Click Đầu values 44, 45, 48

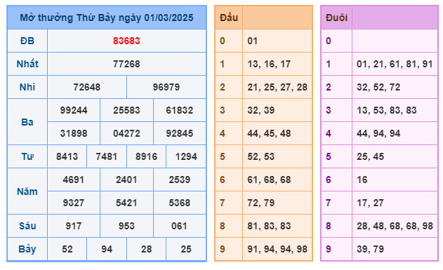tap(269, 133)
